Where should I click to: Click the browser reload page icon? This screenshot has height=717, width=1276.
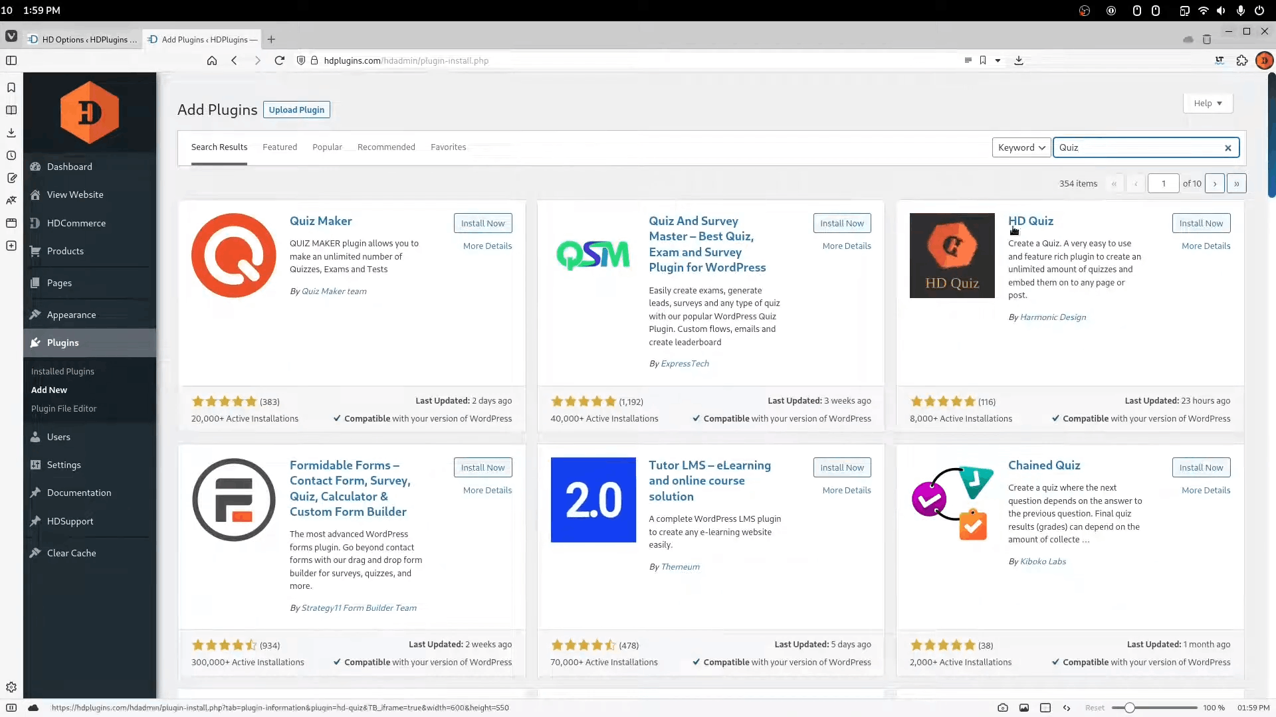click(x=279, y=60)
